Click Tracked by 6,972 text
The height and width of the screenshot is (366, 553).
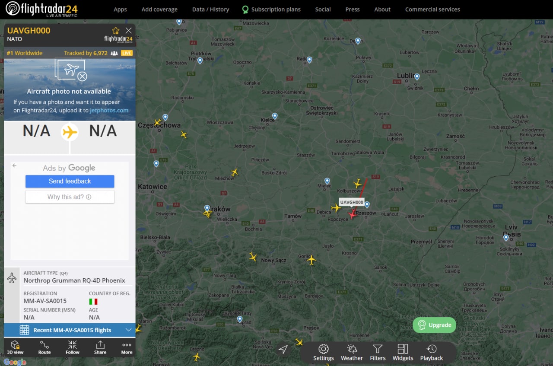click(86, 53)
